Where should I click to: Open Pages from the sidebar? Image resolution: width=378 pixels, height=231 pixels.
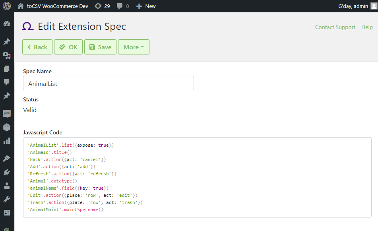[7, 69]
